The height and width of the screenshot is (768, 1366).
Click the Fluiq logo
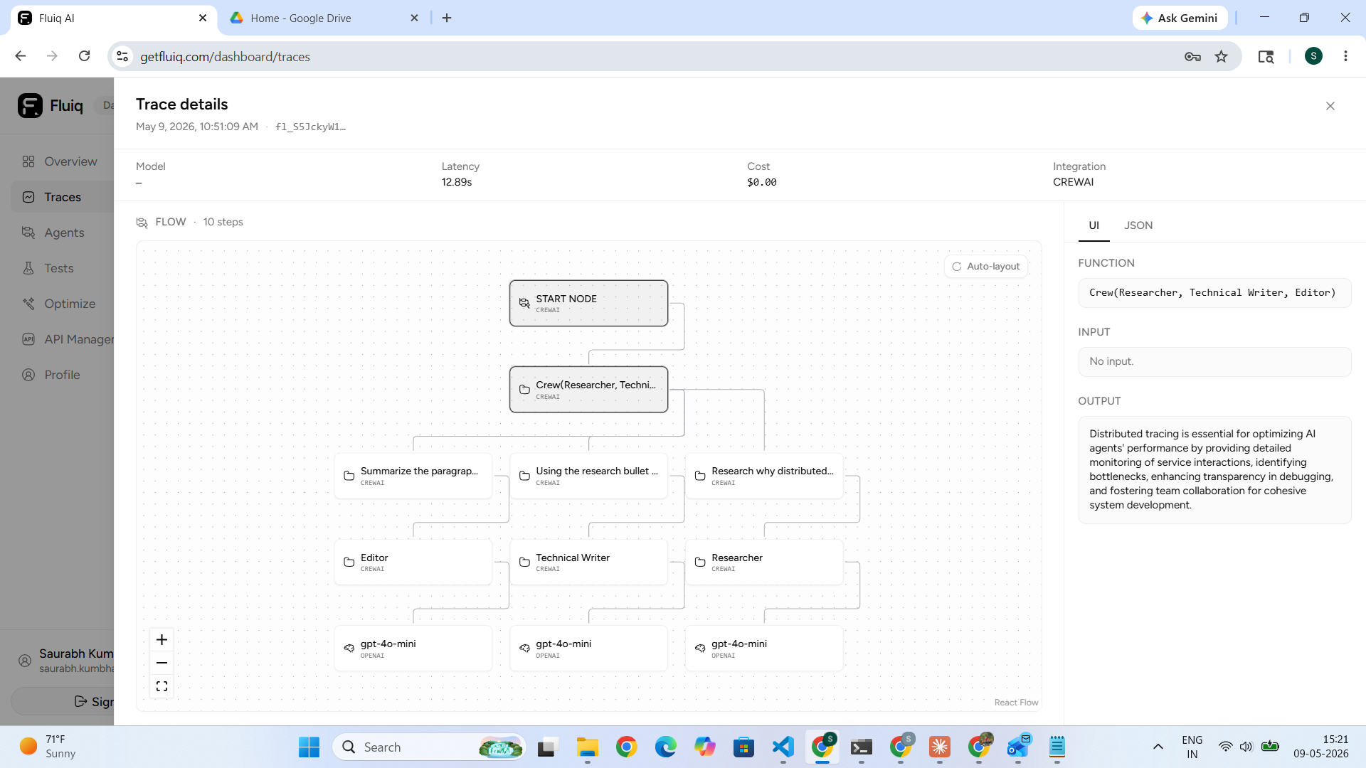(51, 105)
